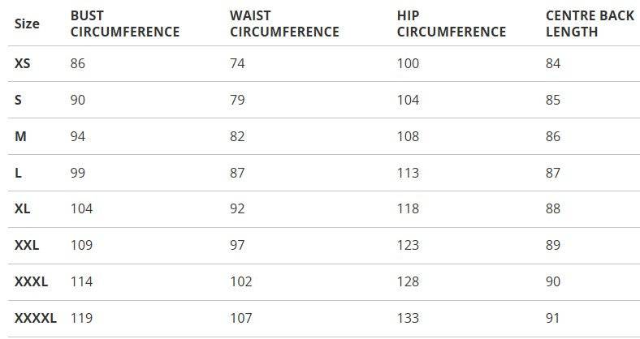
Task: Select the XXXXL size row label
Action: [36, 318]
